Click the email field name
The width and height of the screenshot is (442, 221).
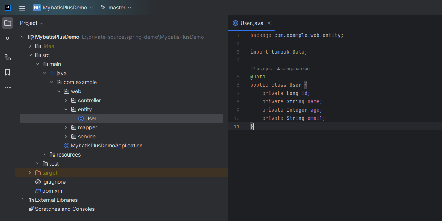[315, 118]
